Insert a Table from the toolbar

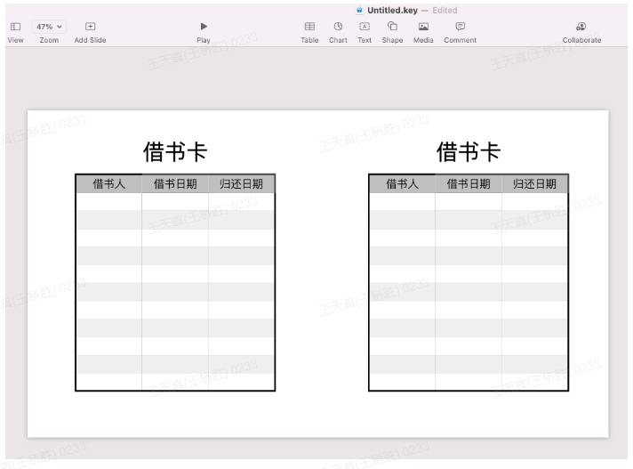309,28
